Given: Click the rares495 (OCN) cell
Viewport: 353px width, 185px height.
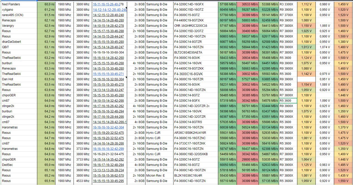Looking at the screenshot, I should click(18, 15).
